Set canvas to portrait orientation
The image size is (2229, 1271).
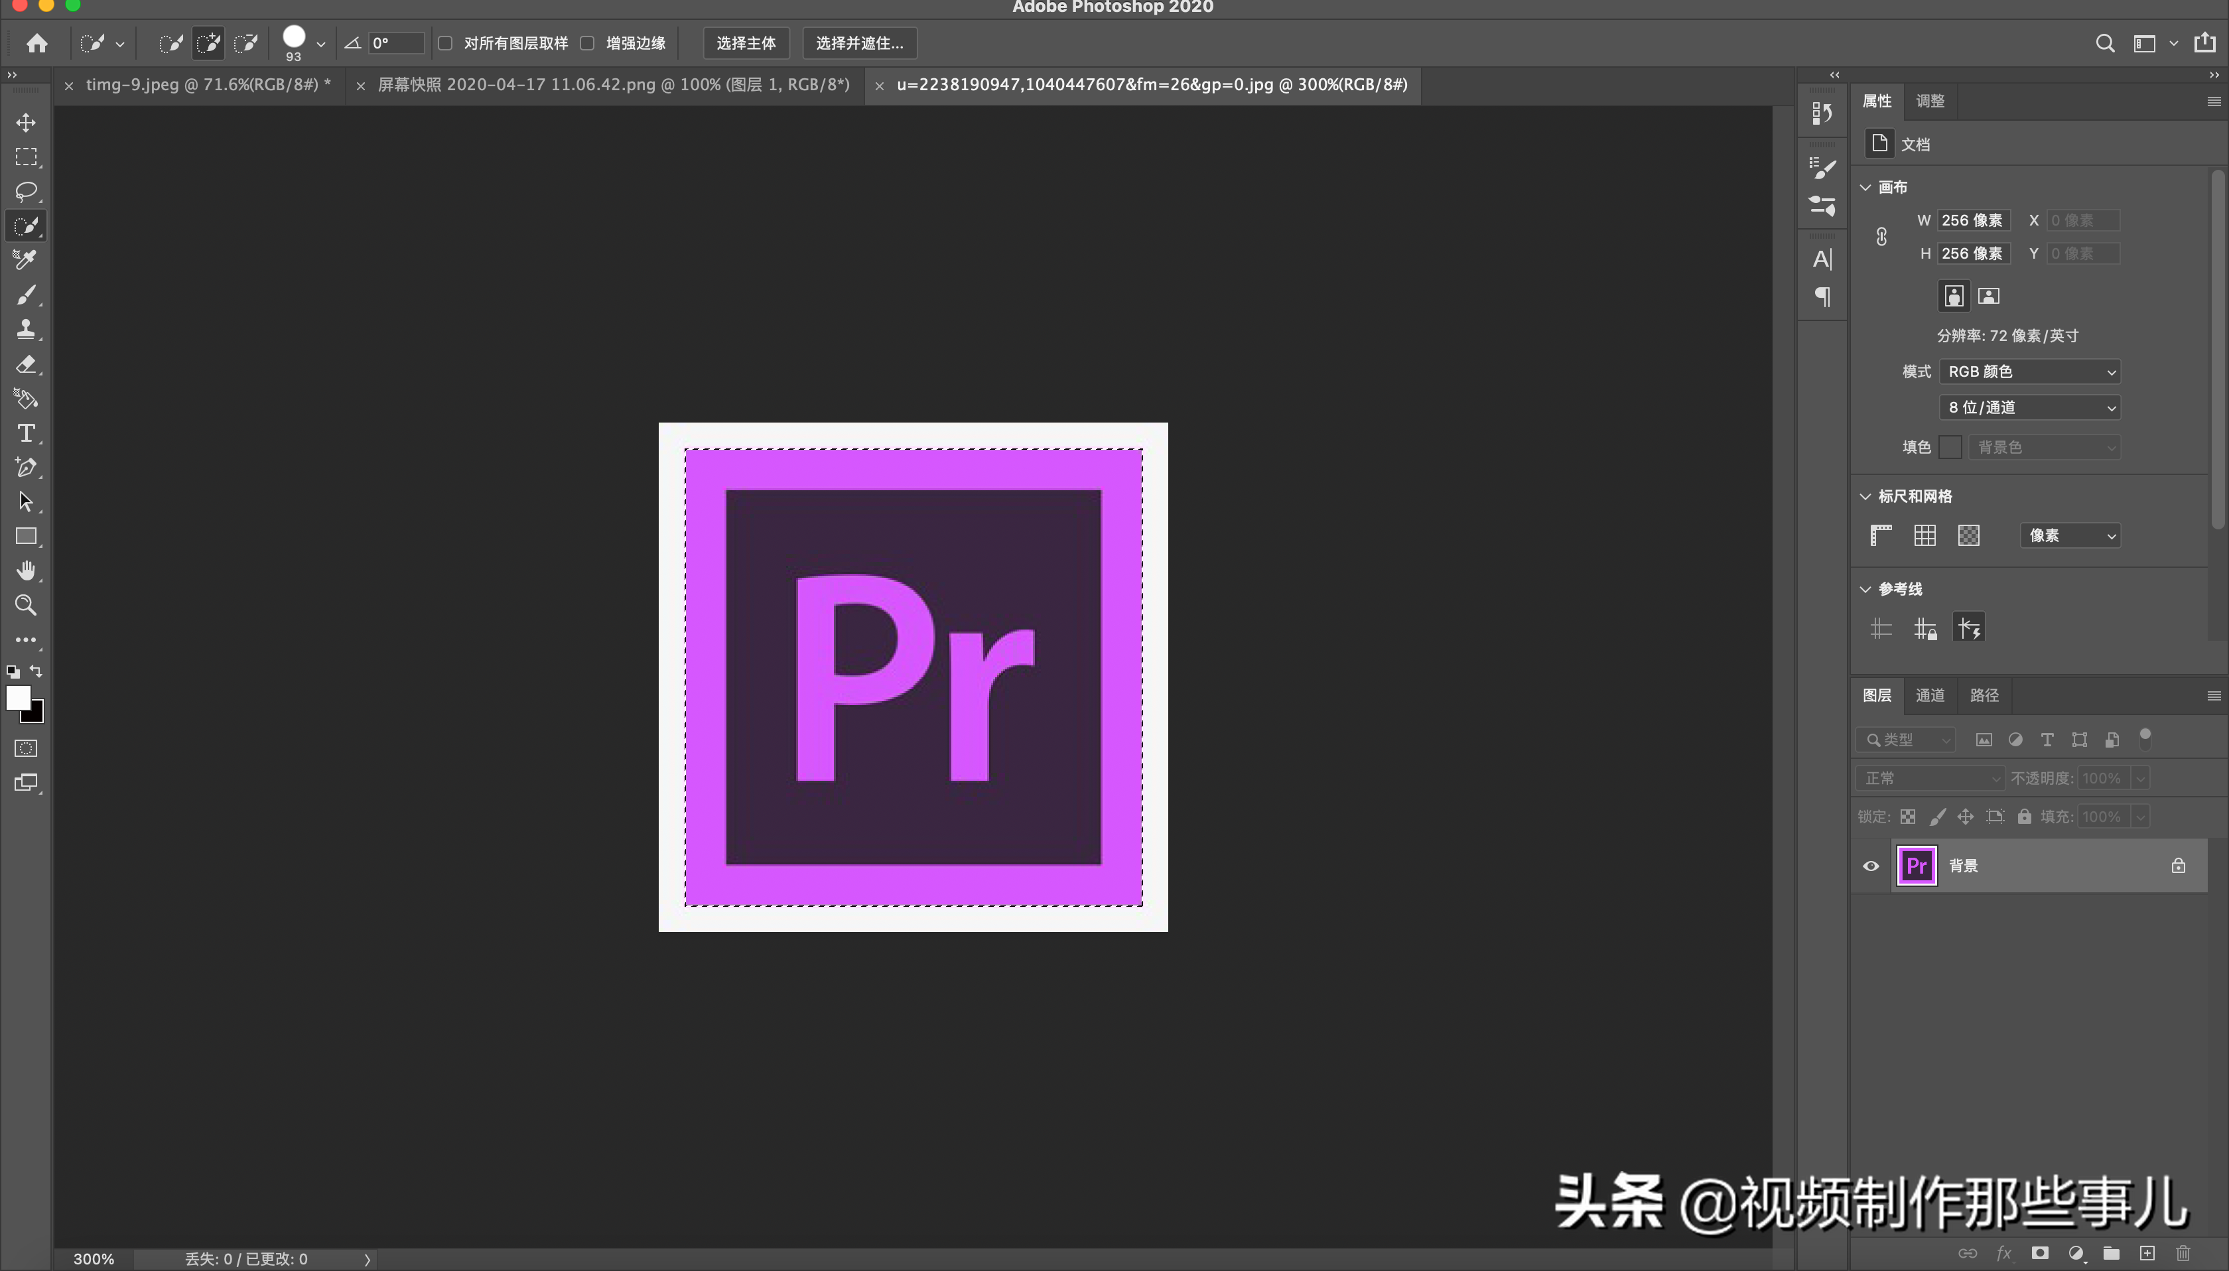point(1954,296)
